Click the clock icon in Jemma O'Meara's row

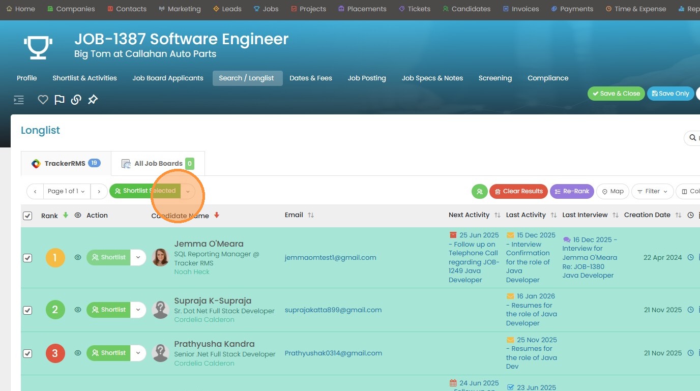tap(690, 257)
